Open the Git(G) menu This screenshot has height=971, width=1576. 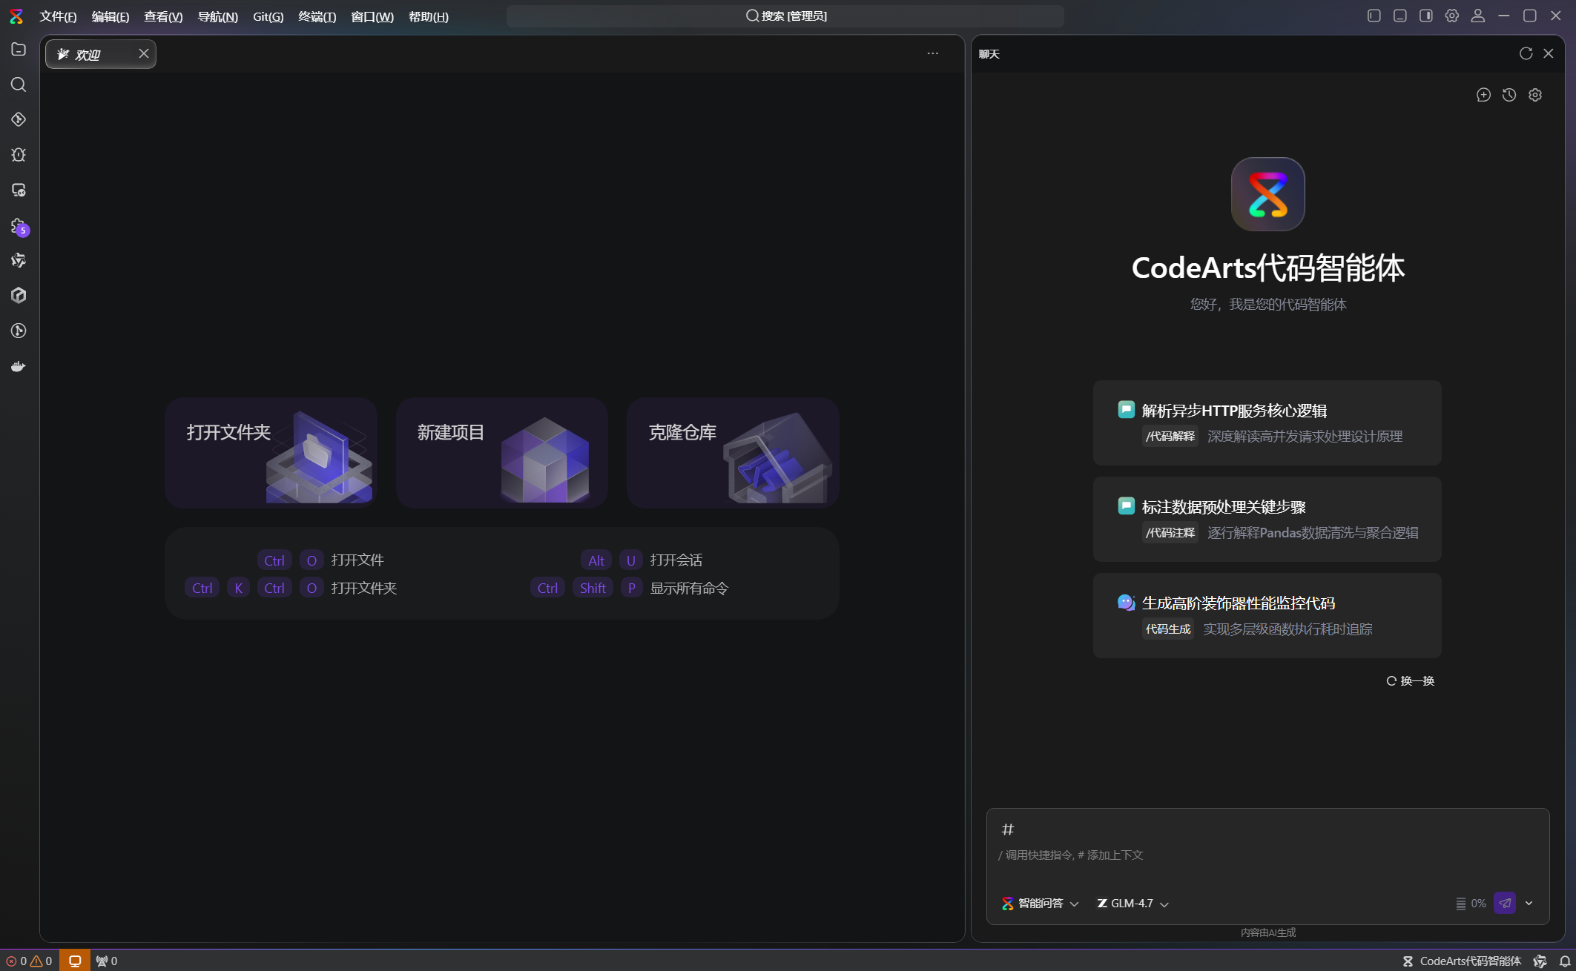tap(268, 16)
